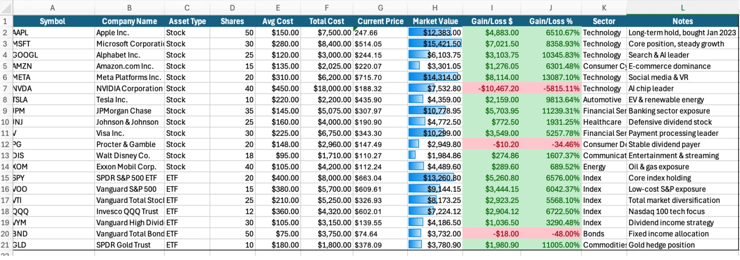Click the Avg Cost header cell
The image size is (740, 260).
278,21
